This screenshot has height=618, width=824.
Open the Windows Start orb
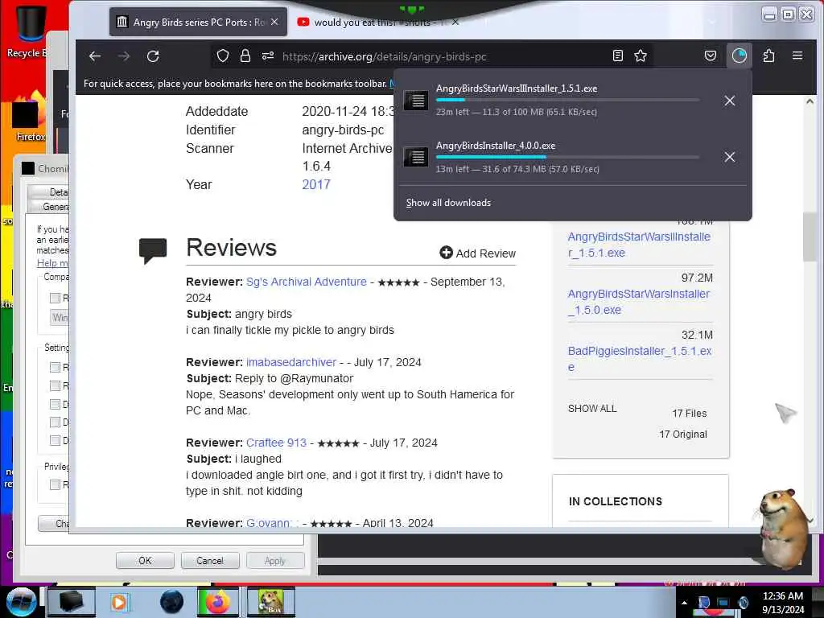click(x=21, y=602)
